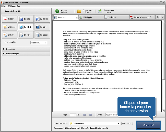
Task: Click the green Ajouter fichiers plus icon
Action: 57,11
